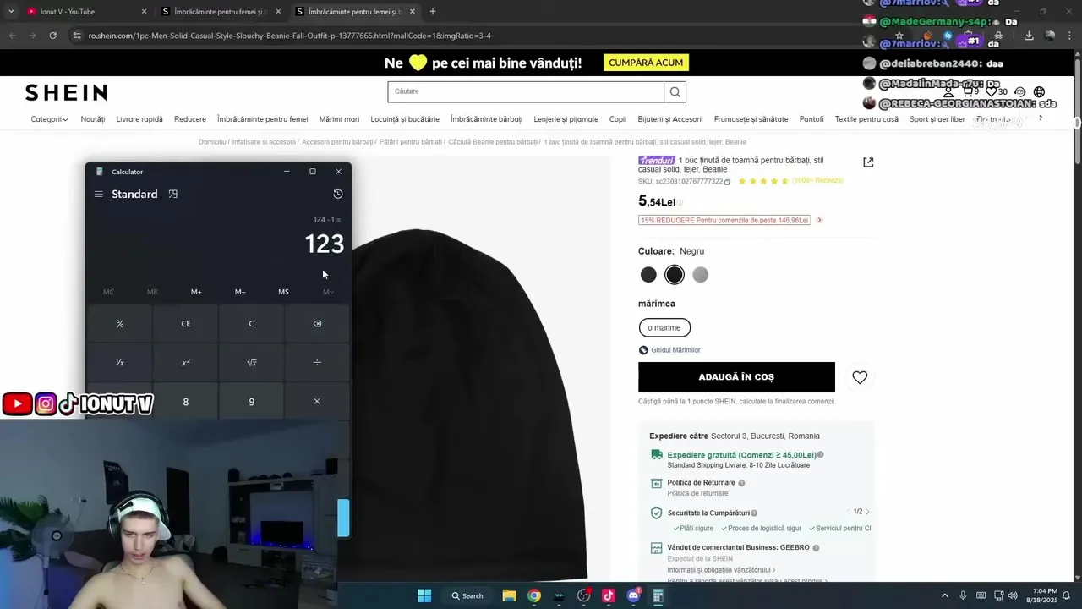Expand 15% REDUCERE discount arrow
Screen dimensions: 1082x609
(x=819, y=220)
